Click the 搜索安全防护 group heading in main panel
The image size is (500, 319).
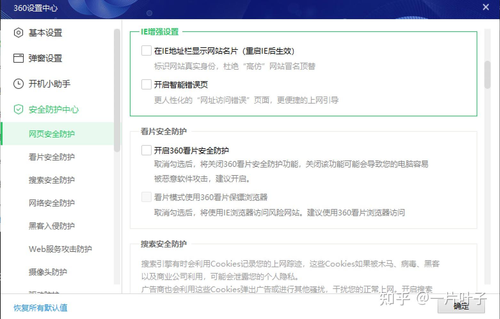[163, 244]
